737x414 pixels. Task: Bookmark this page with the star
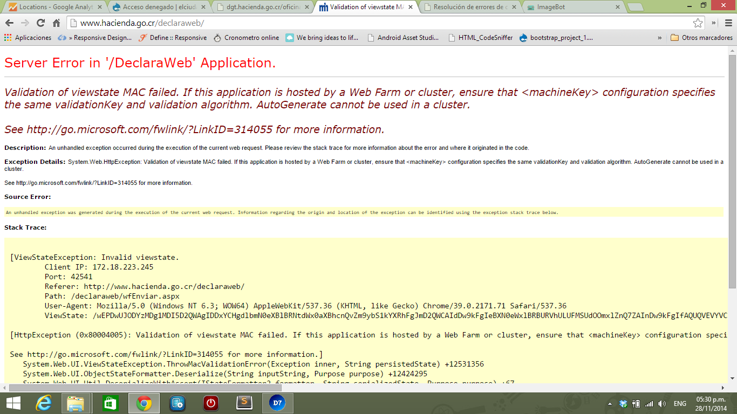698,23
